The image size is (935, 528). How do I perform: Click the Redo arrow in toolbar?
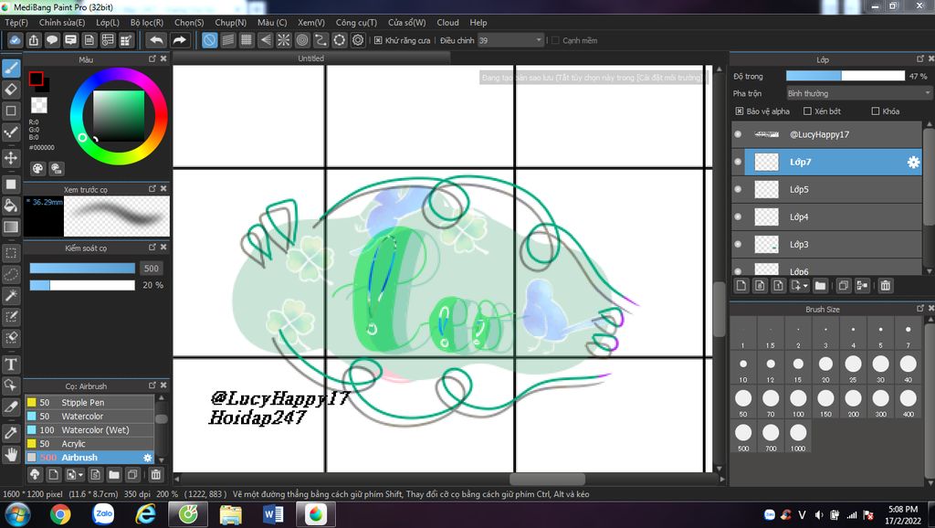coord(179,40)
